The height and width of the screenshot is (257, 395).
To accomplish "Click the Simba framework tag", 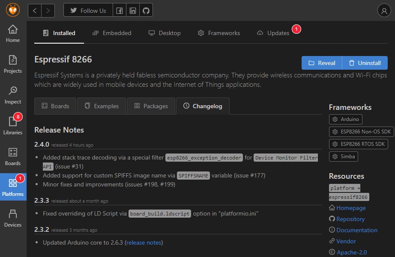I will [343, 157].
